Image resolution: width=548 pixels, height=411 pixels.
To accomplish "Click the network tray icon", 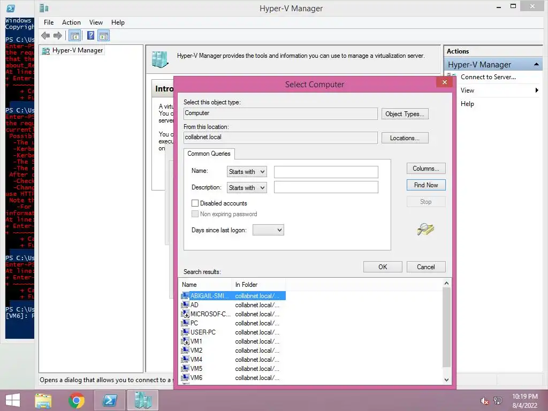I will click(x=498, y=401).
